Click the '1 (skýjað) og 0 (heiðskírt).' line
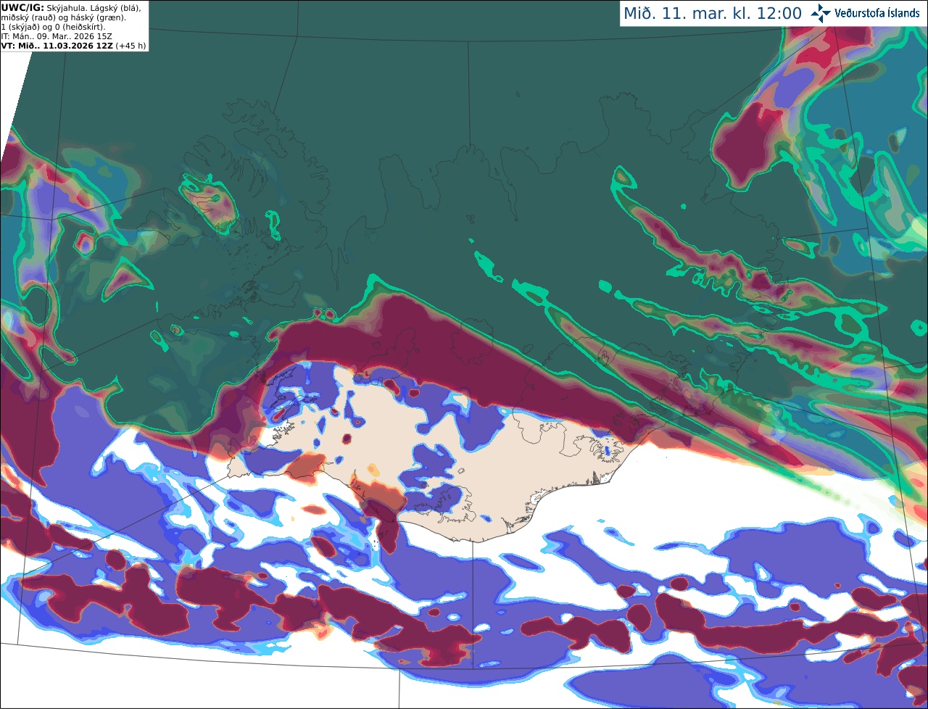Screen dimensions: 928x709 coord(53,27)
